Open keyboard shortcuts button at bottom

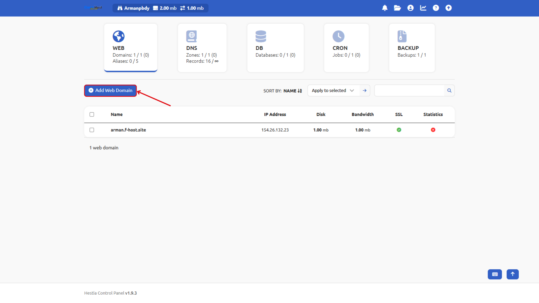coord(495,274)
